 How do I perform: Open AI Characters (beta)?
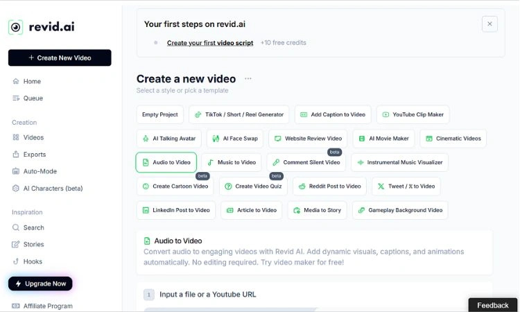[47, 189]
